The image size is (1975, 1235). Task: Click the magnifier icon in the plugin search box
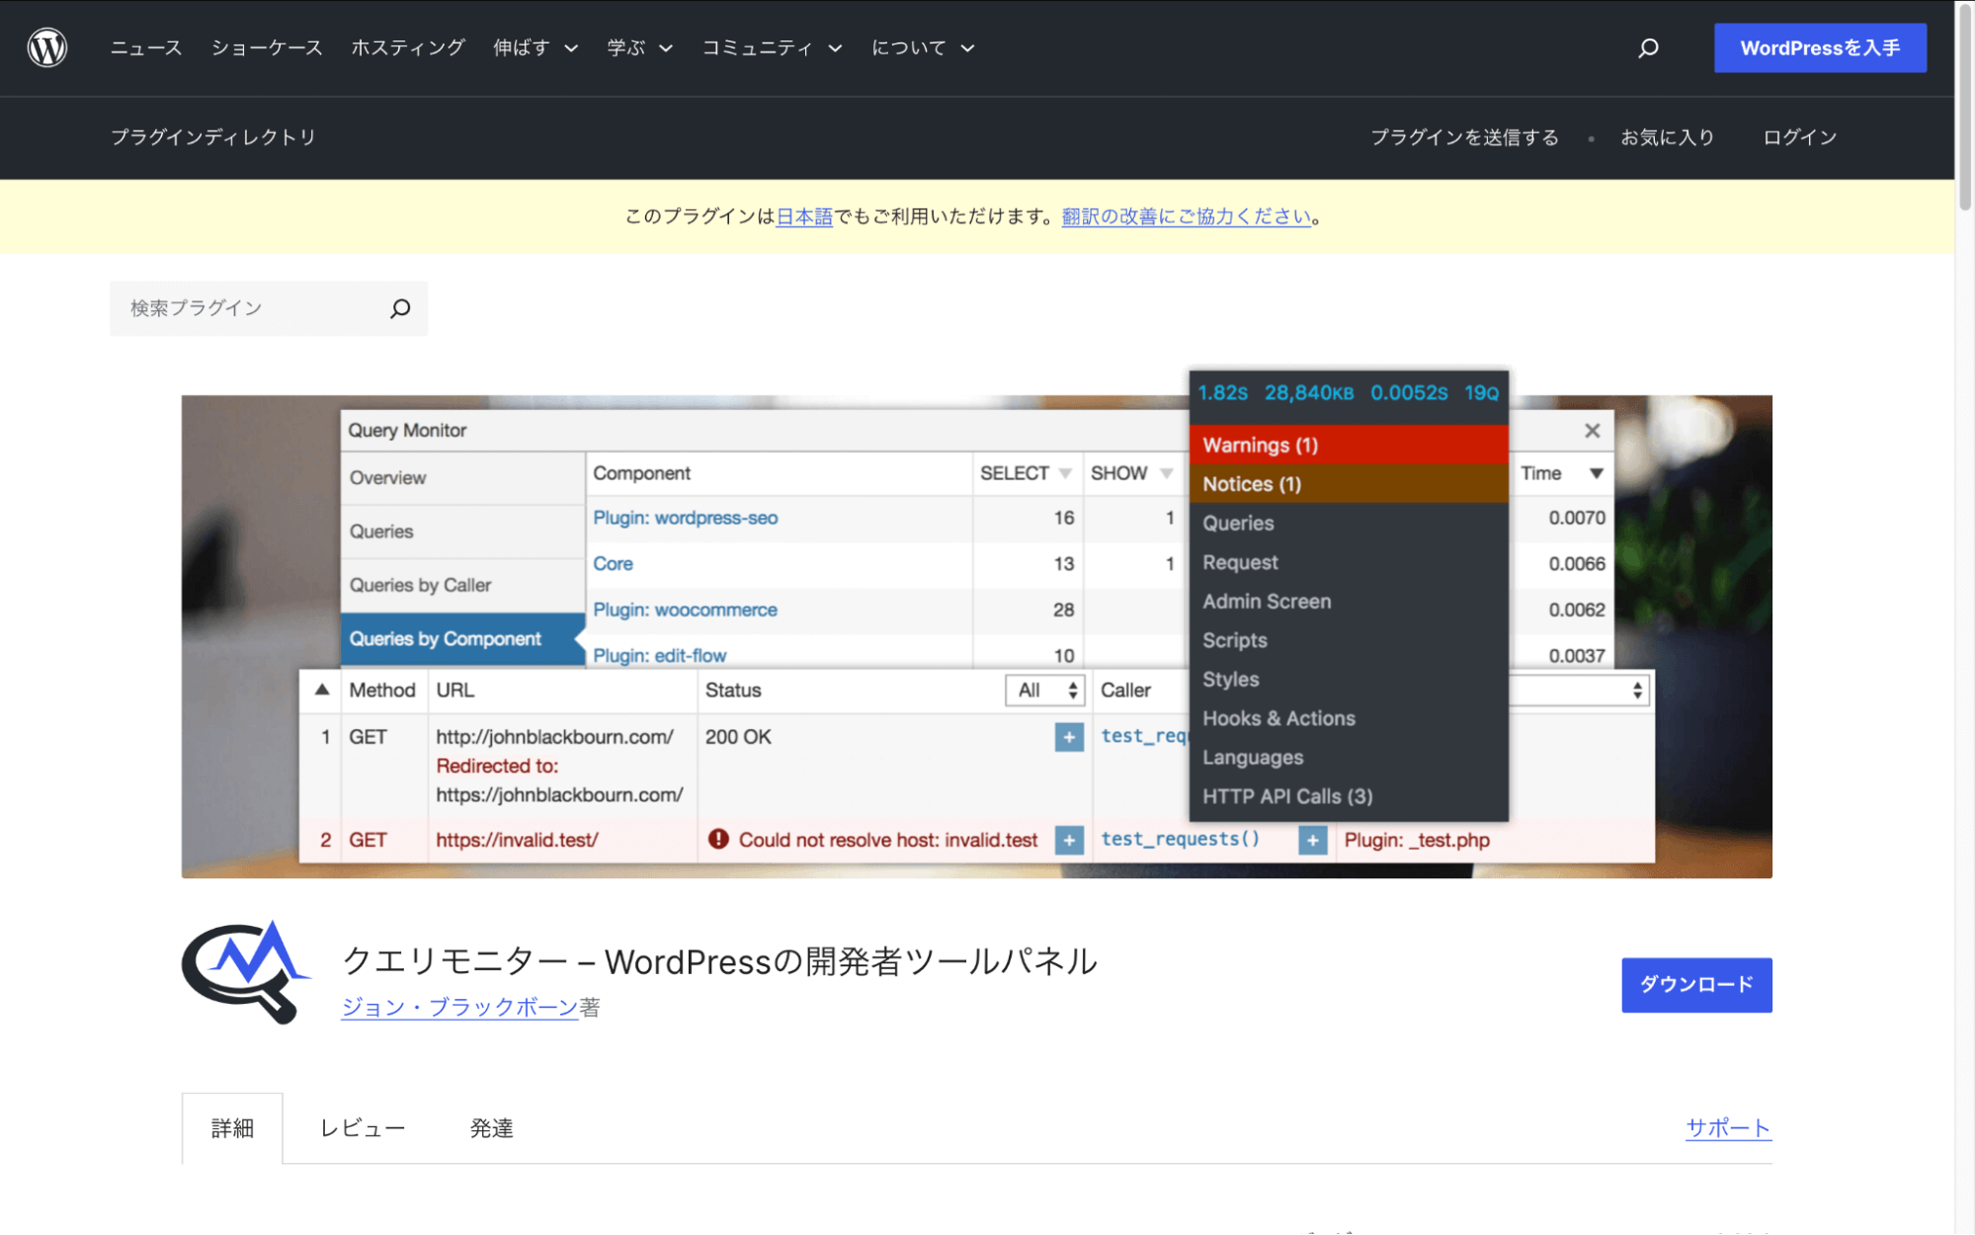[x=399, y=307]
